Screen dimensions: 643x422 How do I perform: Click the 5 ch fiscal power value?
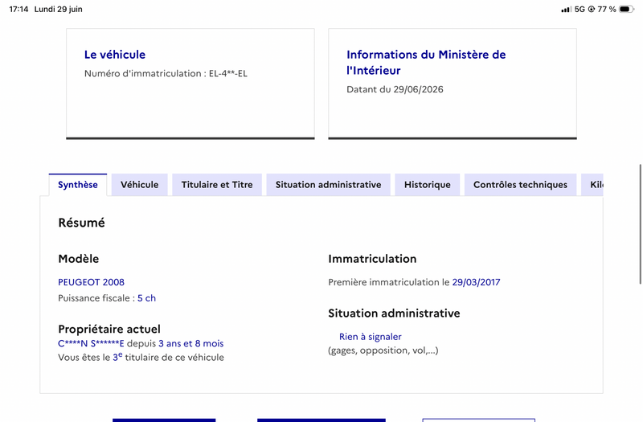point(146,298)
